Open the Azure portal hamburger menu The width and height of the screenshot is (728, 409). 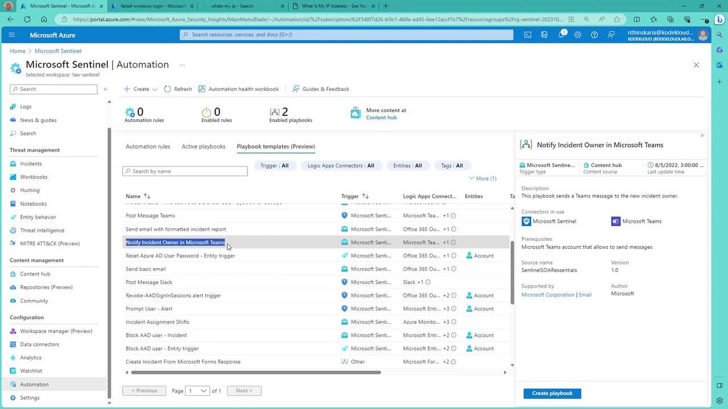[11, 35]
